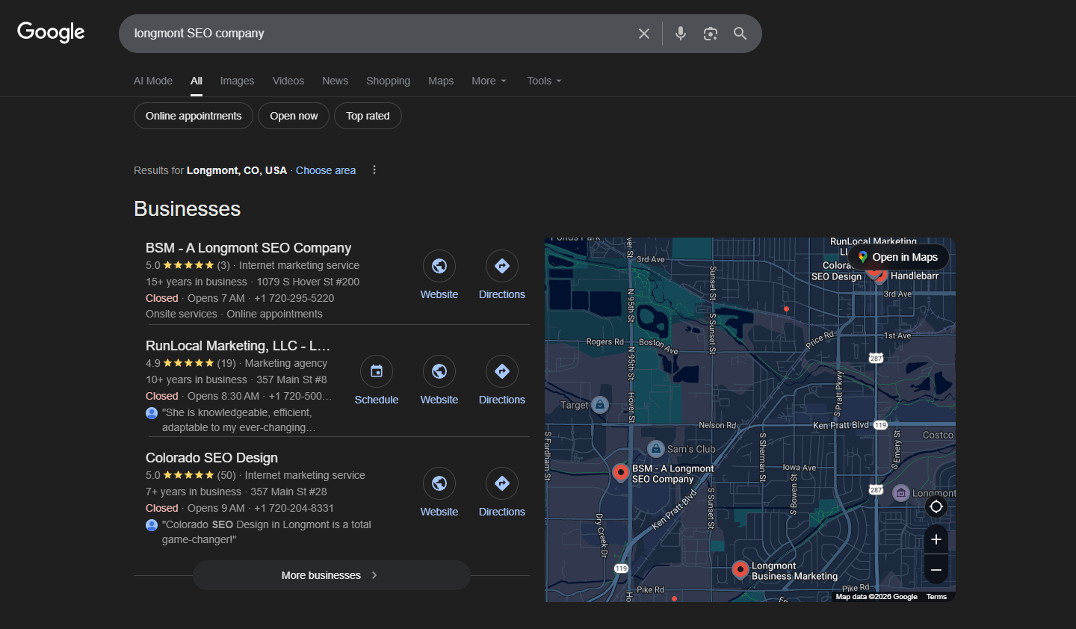The height and width of the screenshot is (629, 1076).
Task: Click the Google logo
Action: pyautogui.click(x=50, y=31)
